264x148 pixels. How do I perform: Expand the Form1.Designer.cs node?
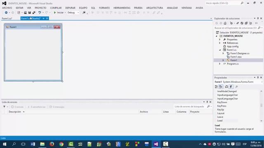pyautogui.click(x=223, y=53)
